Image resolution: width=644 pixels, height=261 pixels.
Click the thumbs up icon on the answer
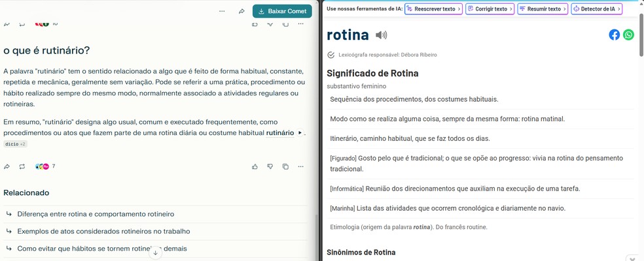(x=255, y=167)
